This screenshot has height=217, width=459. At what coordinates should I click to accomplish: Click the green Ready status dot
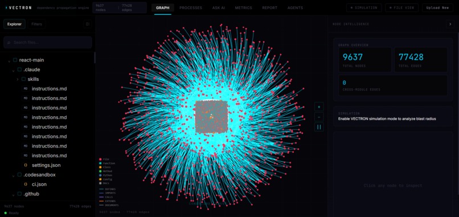pos(5,213)
